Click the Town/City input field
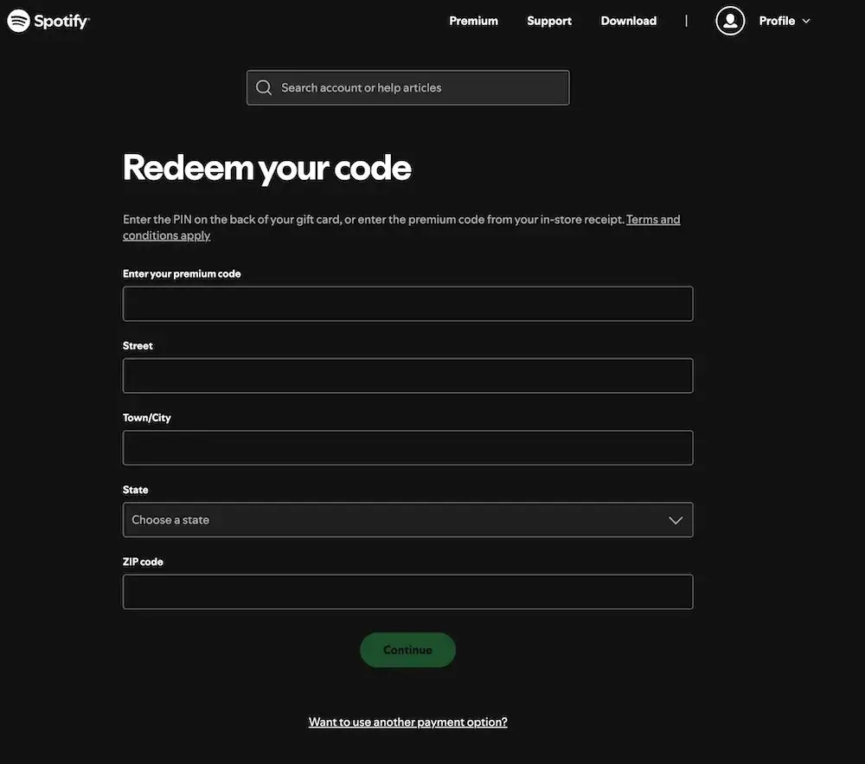 coord(408,448)
